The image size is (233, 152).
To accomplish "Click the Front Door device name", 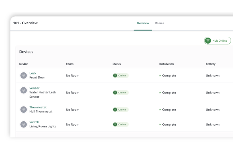I will [37, 77].
